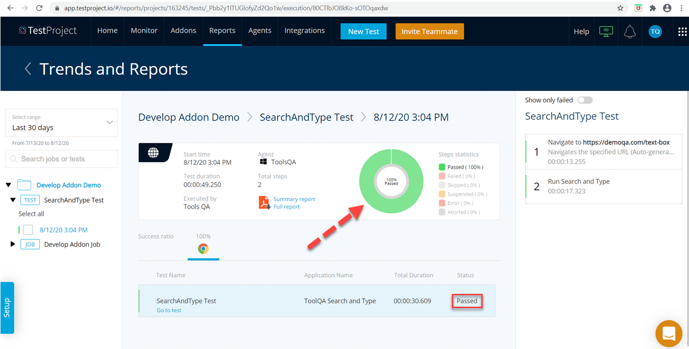Click the SearchAndType Test breadcrumb
This screenshot has height=349, width=689.
(307, 117)
